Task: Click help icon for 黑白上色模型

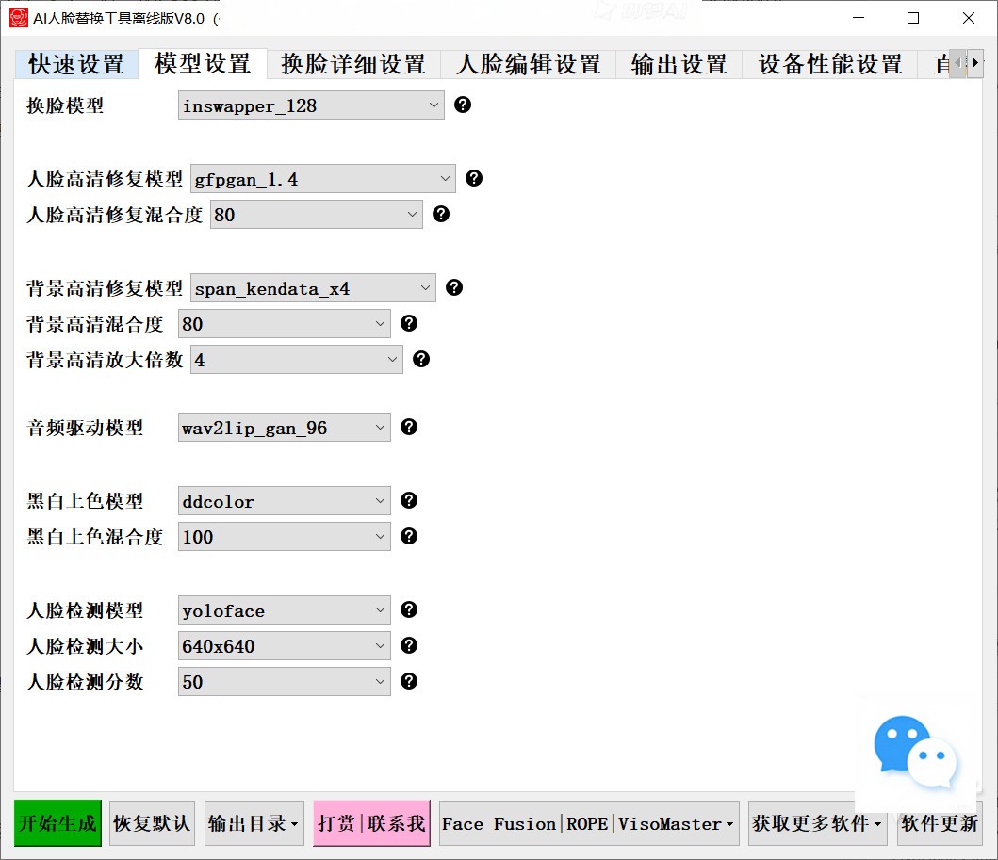Action: click(409, 500)
